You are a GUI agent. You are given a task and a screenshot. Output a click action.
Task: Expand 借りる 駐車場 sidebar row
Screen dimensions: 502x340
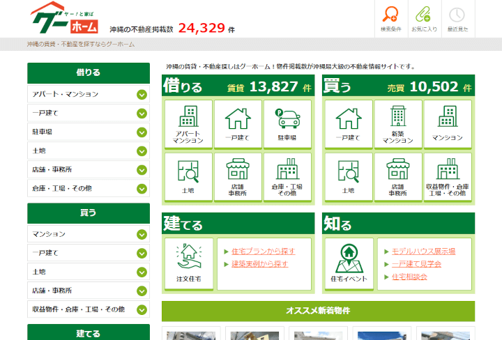point(89,132)
